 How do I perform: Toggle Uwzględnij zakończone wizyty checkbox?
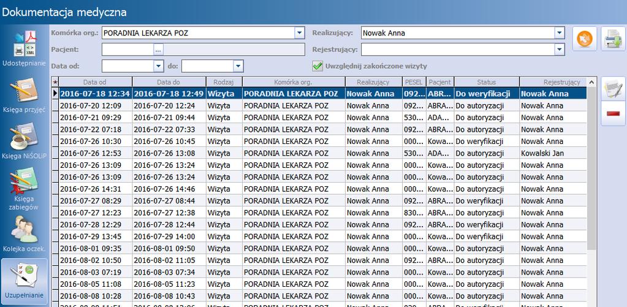(317, 66)
